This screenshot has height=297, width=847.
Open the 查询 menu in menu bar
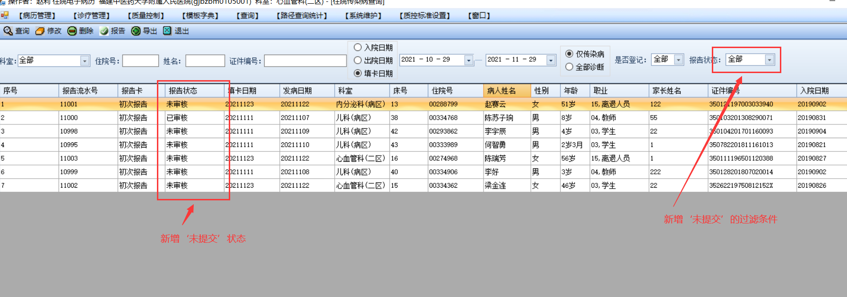(248, 16)
